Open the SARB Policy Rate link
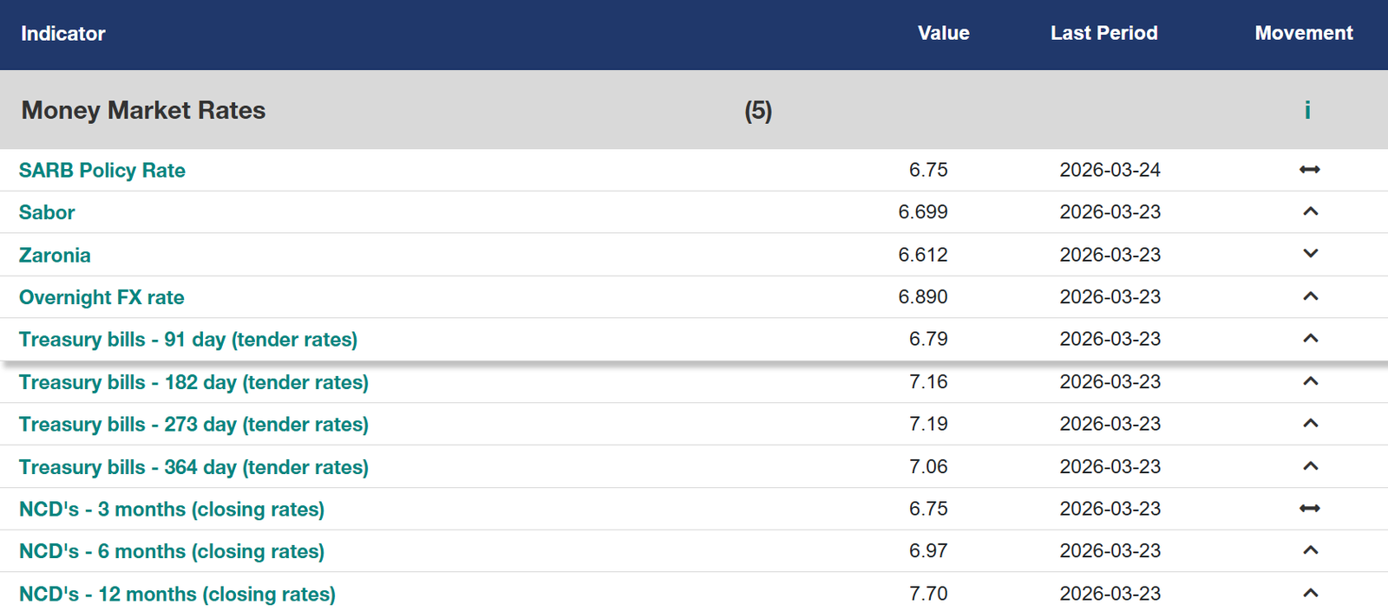The height and width of the screenshot is (611, 1388). (x=102, y=170)
